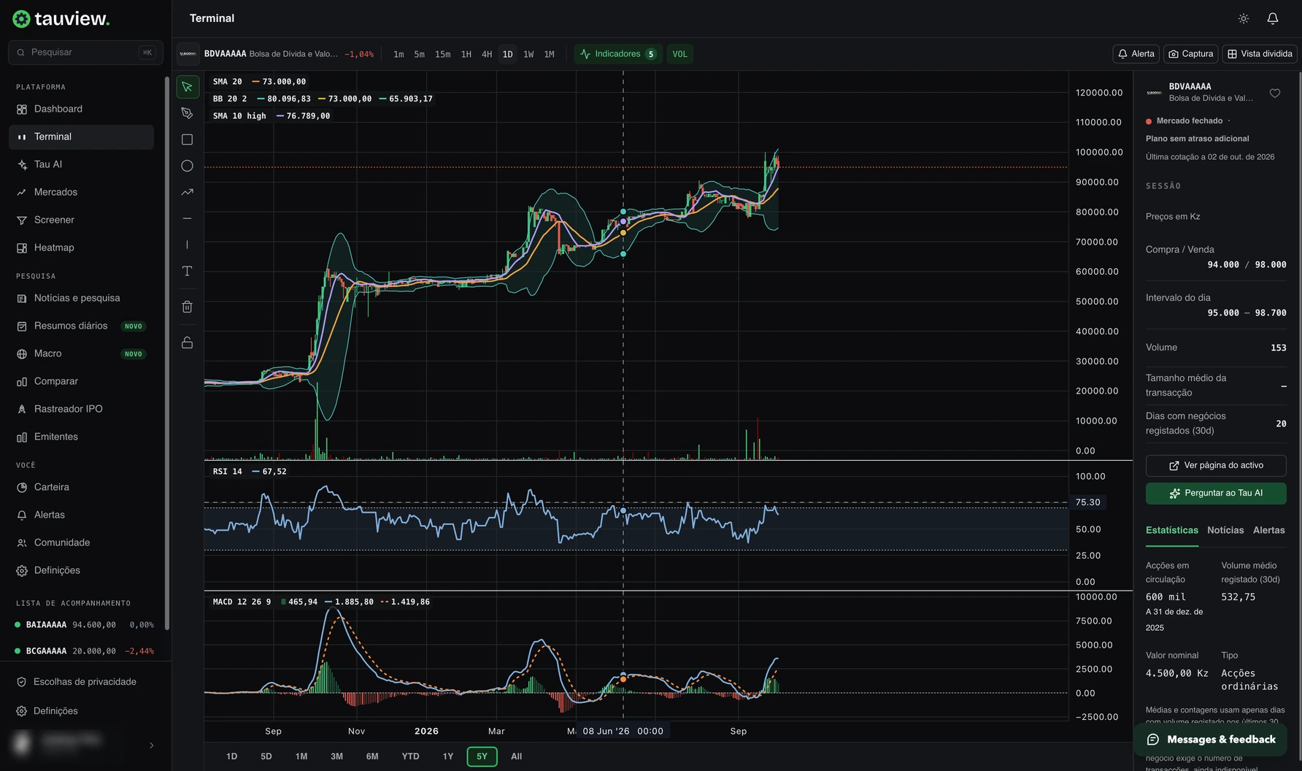
Task: Open Mercados menu item
Action: (x=81, y=192)
